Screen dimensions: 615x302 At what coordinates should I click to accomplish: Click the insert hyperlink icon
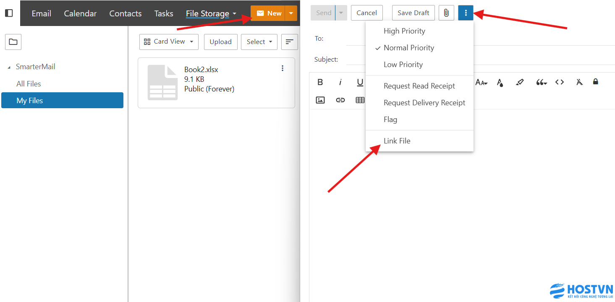coord(340,100)
